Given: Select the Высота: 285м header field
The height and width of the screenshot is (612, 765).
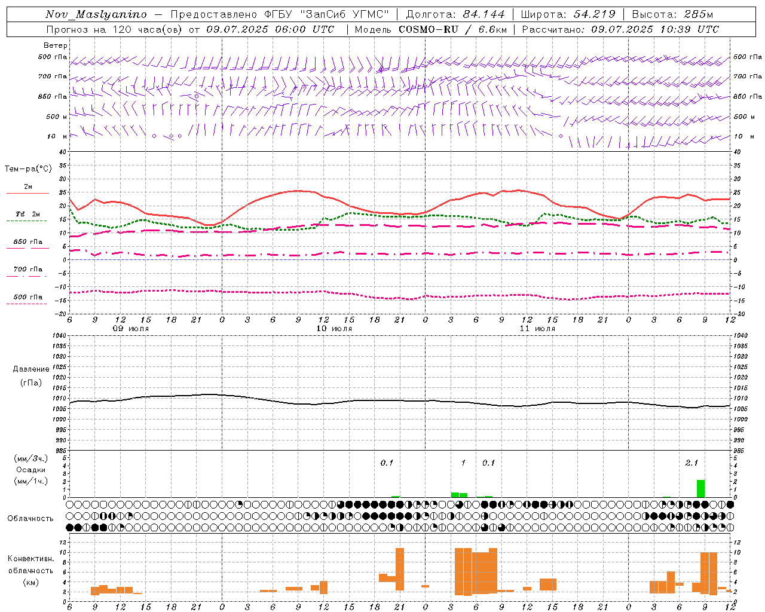Looking at the screenshot, I should (x=672, y=14).
